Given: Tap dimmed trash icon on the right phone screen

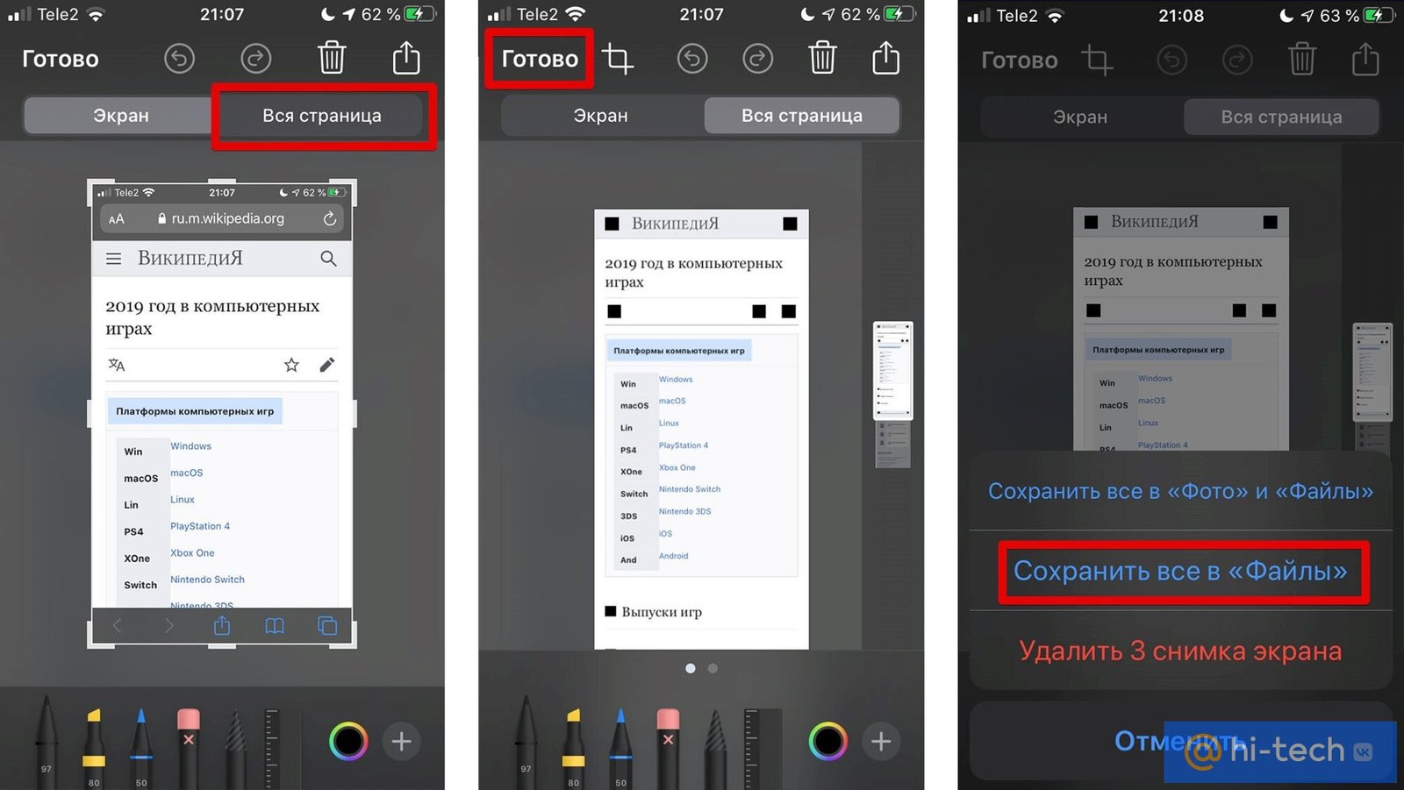Looking at the screenshot, I should tap(1301, 59).
